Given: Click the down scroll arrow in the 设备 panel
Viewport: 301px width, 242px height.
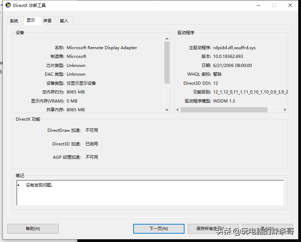Looking at the screenshot, I should 167,109.
